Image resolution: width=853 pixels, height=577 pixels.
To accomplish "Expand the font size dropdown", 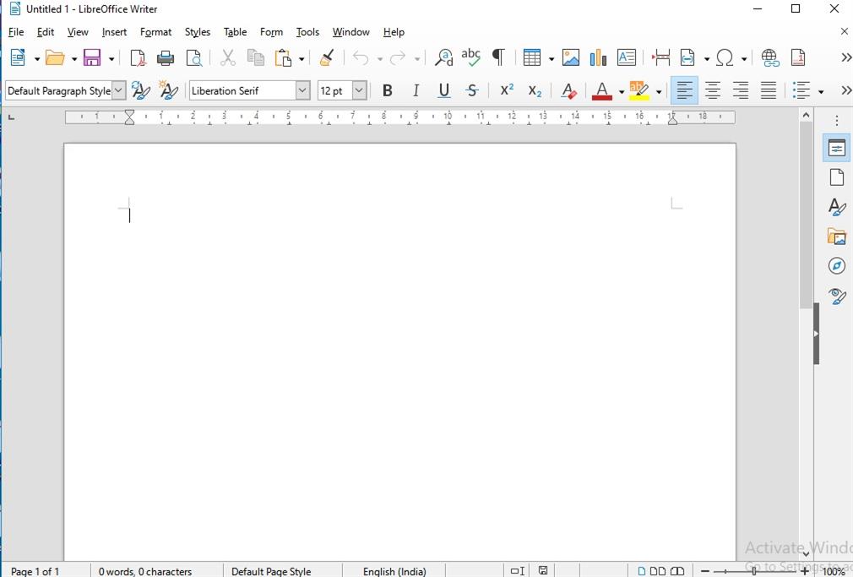I will [360, 90].
